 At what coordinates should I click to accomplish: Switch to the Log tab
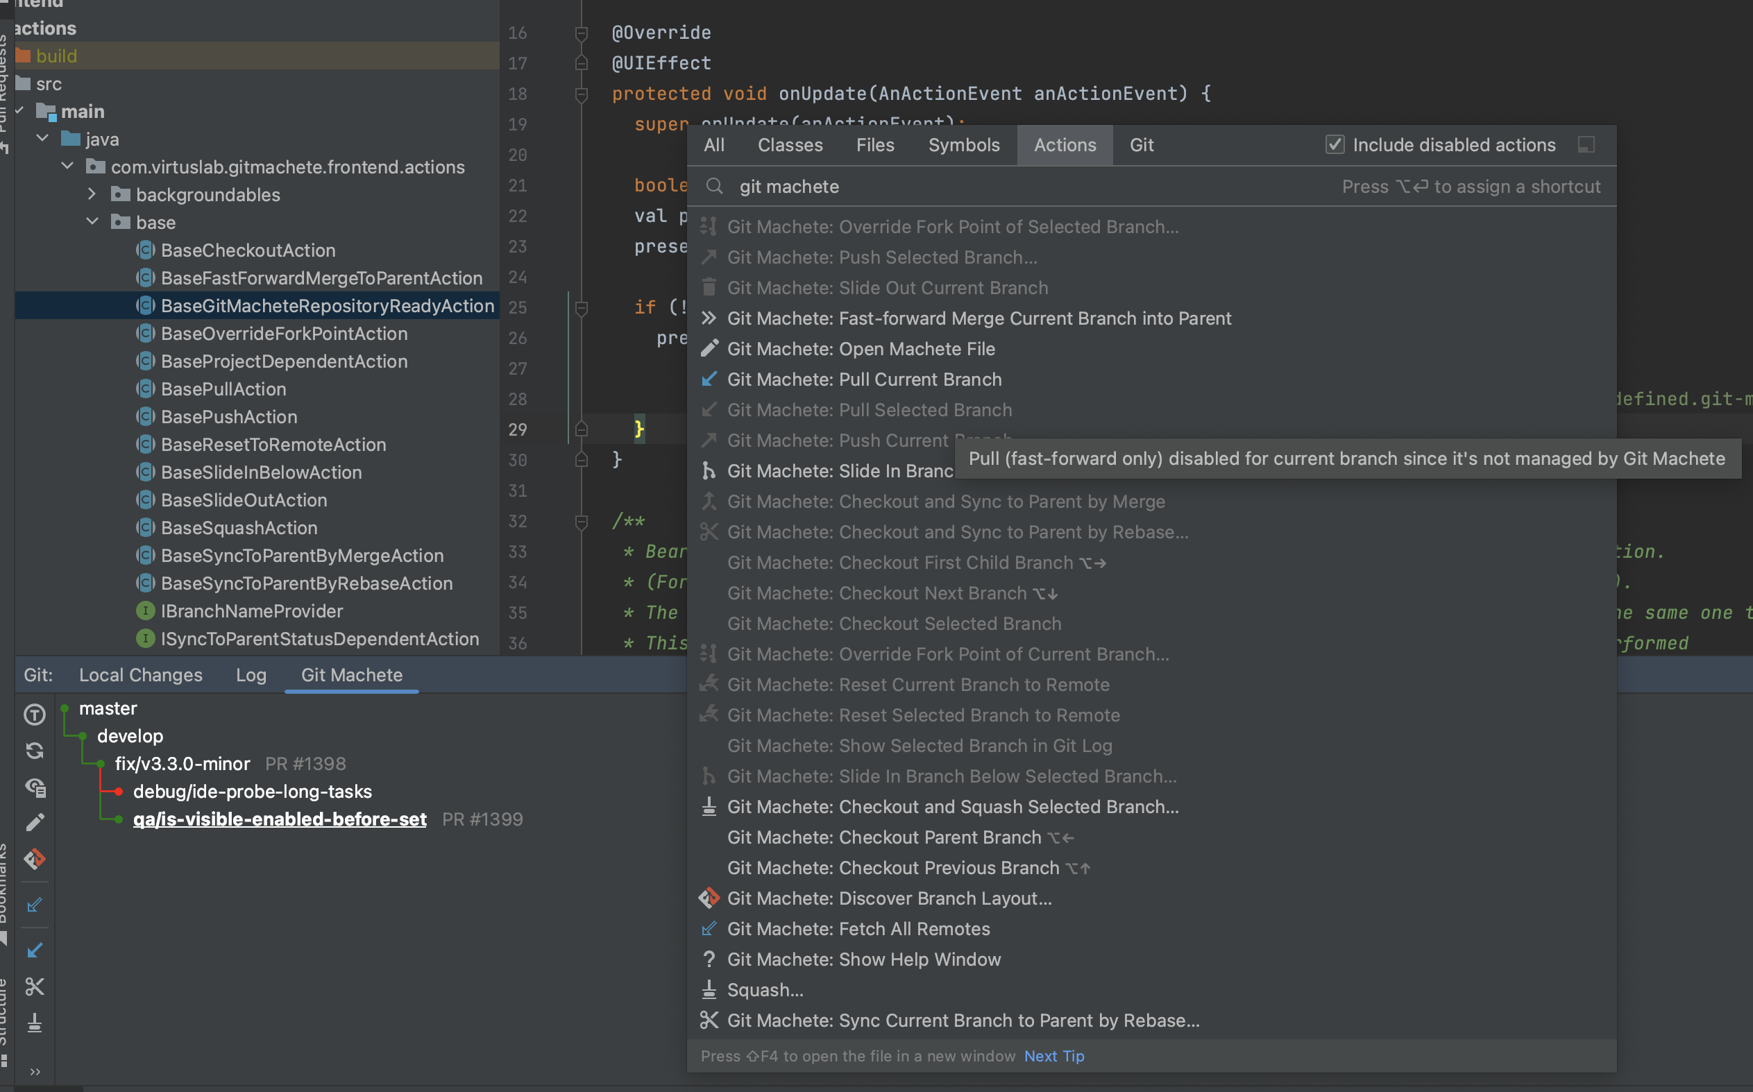point(251,674)
